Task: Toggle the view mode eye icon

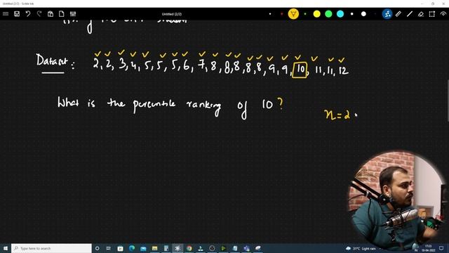Action: click(x=443, y=14)
